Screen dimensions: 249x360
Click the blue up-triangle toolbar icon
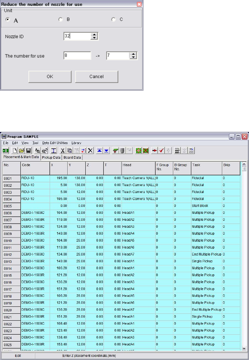point(99,150)
